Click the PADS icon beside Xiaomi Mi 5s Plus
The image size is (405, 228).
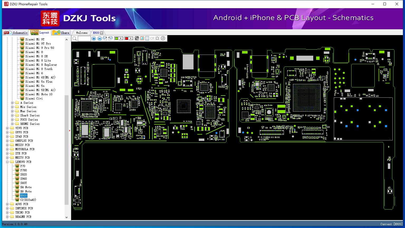22,81
